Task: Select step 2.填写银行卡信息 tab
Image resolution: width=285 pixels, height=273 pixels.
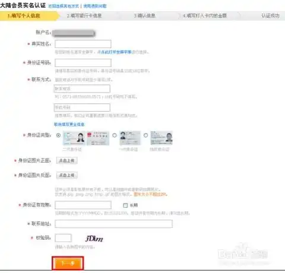Action: (84, 16)
